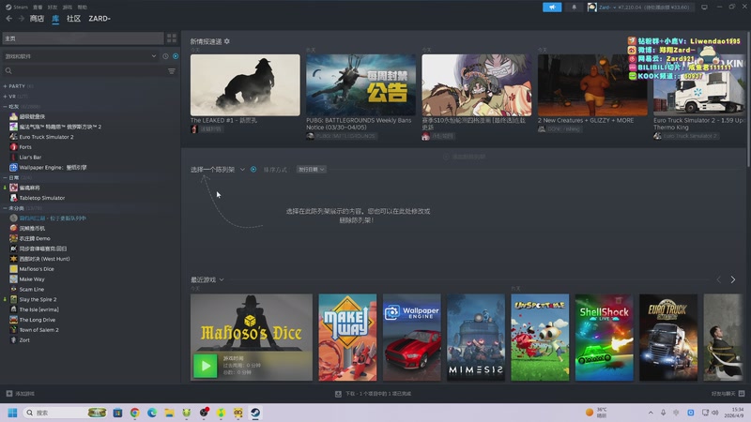
Task: Open the 查看 (View) menu
Action: pos(38,8)
